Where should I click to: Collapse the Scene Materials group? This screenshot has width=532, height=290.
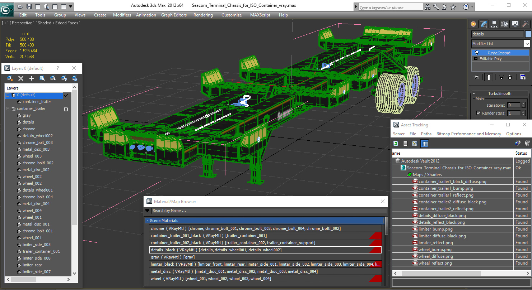click(147, 221)
